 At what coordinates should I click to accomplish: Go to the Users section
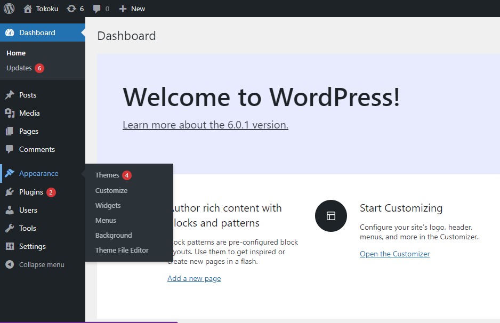click(43, 210)
